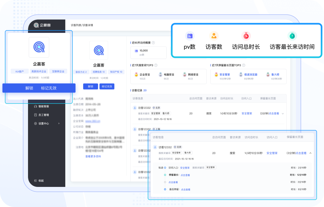Viewport: 324px width, 207px height.
Task: Click the company logo above 联系方式 tags
Action: click(99, 50)
